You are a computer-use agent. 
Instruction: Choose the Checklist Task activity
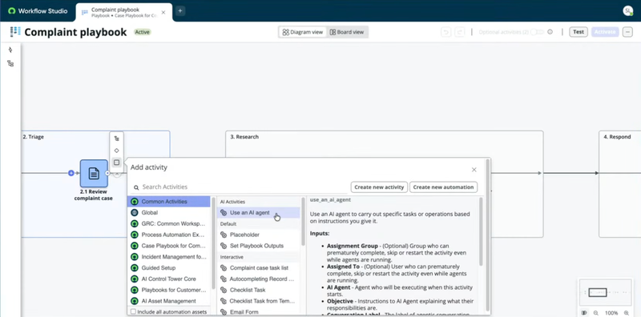258,290
